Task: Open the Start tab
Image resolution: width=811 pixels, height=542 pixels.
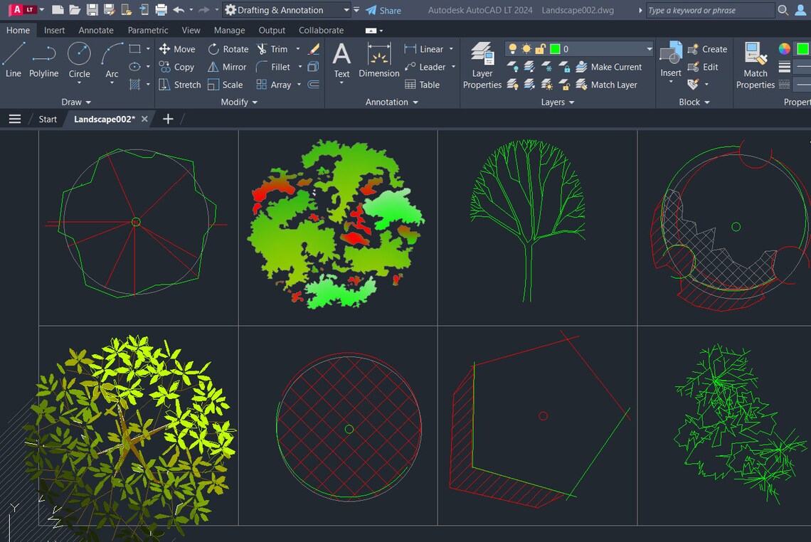Action: coord(47,119)
